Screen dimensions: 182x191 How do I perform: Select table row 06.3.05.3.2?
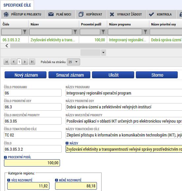[x=91, y=40]
